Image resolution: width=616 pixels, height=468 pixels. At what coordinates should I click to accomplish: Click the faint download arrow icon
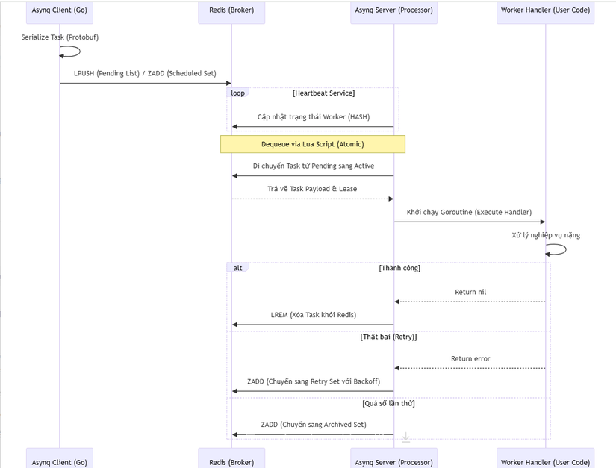pos(405,437)
